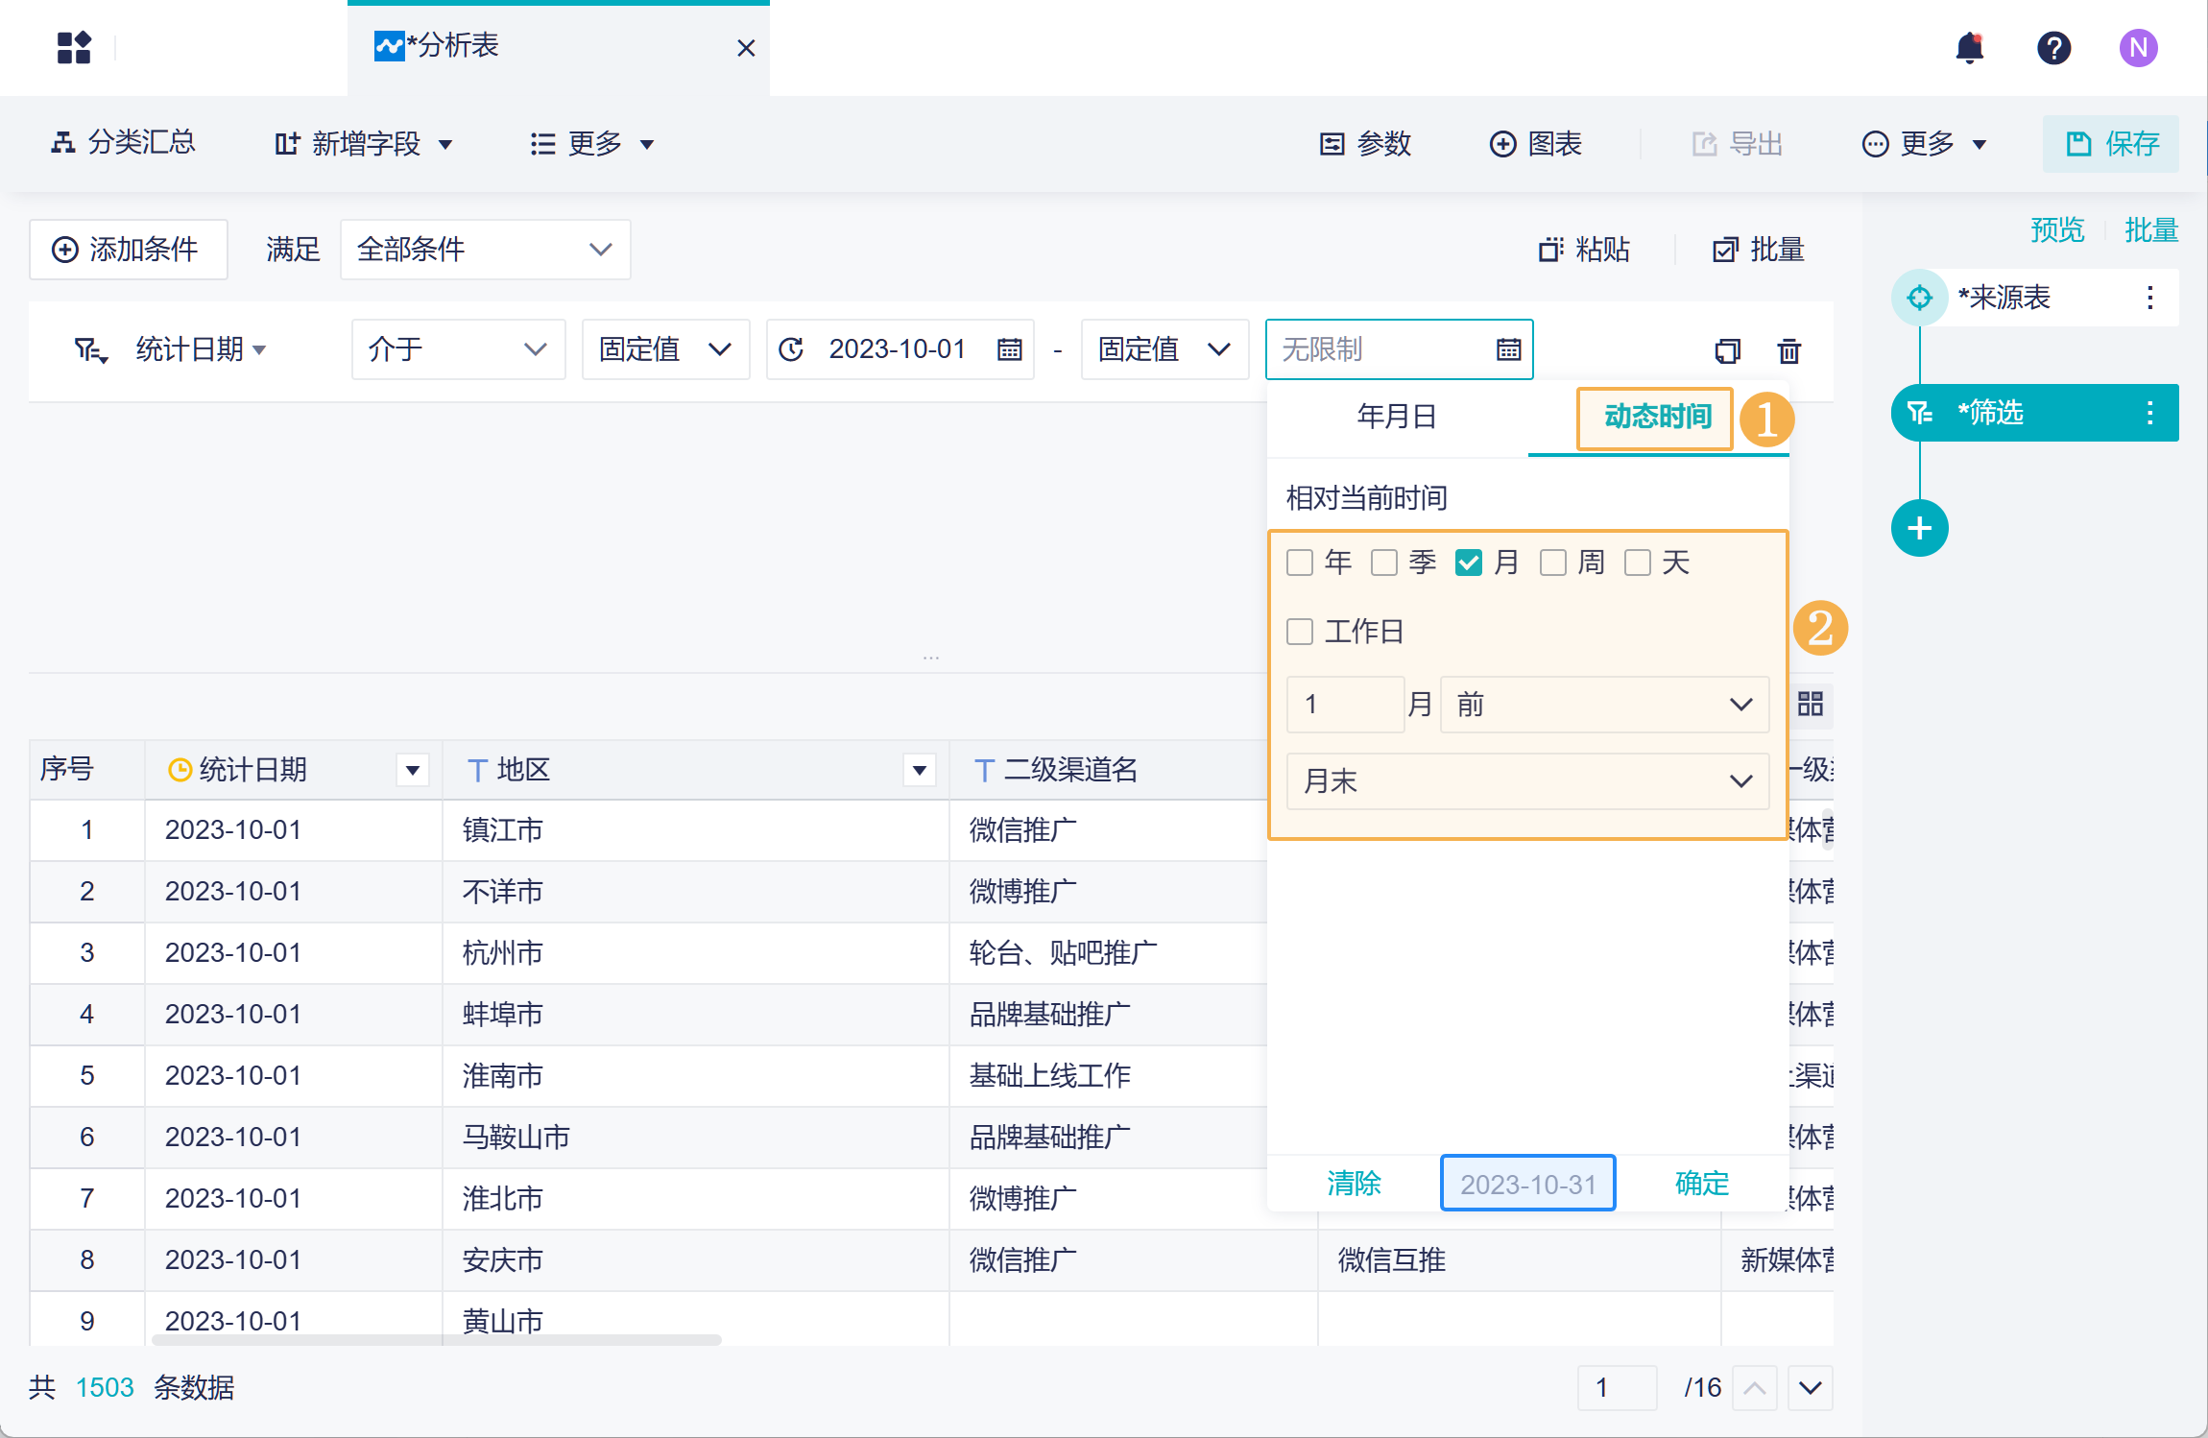
Task: Enable the 工作日 checkbox
Action: tap(1300, 632)
